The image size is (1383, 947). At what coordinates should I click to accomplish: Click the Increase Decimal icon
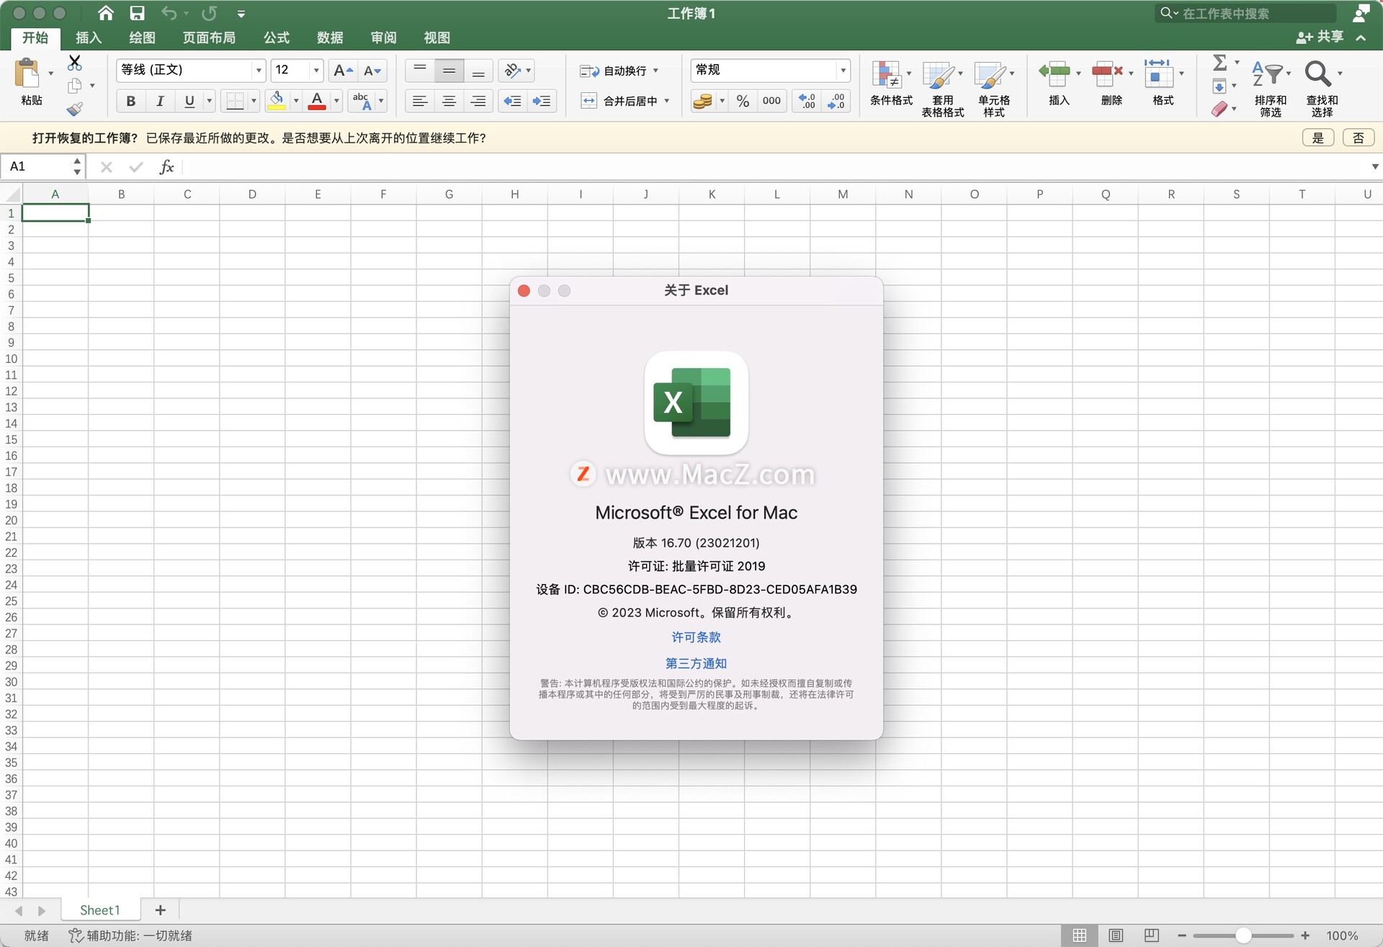(807, 101)
